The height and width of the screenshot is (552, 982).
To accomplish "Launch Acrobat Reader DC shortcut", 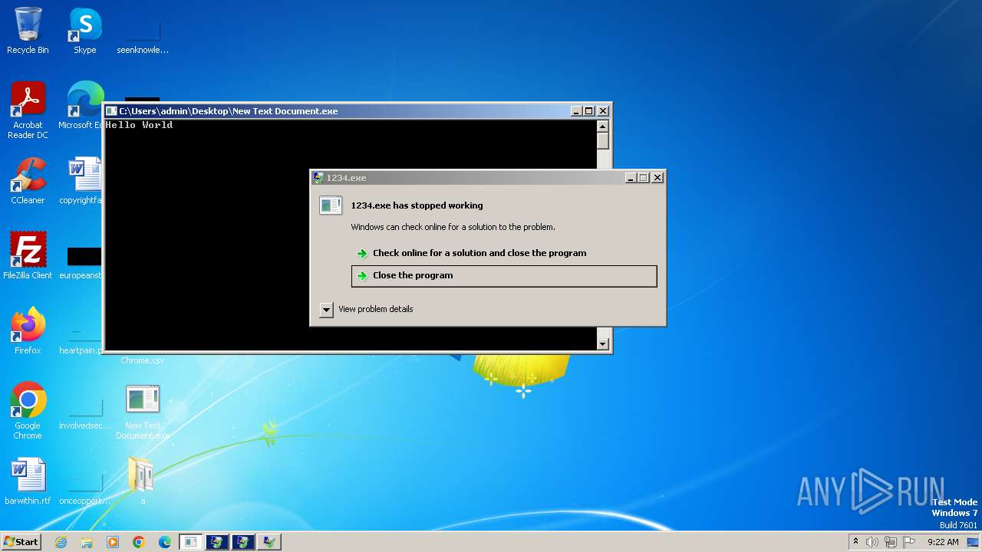I will point(28,110).
